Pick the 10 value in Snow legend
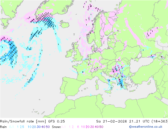 (83, 127)
